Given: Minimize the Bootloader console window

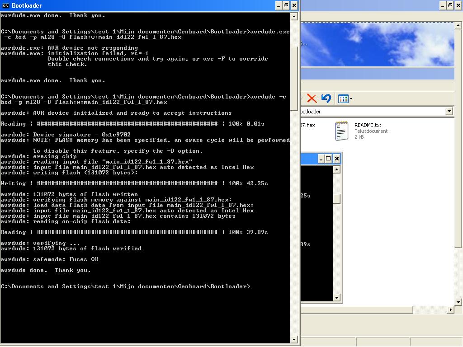Looking at the screenshot, I should [279, 5].
